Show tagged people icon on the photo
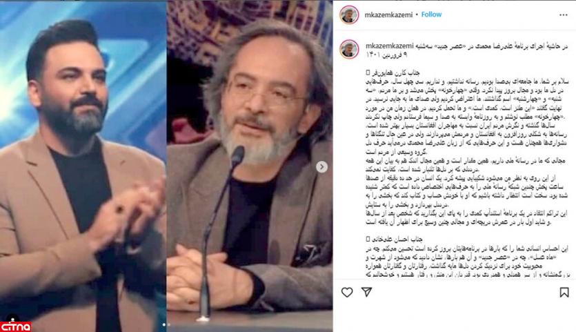This screenshot has height=332, width=576. coord(12,319)
